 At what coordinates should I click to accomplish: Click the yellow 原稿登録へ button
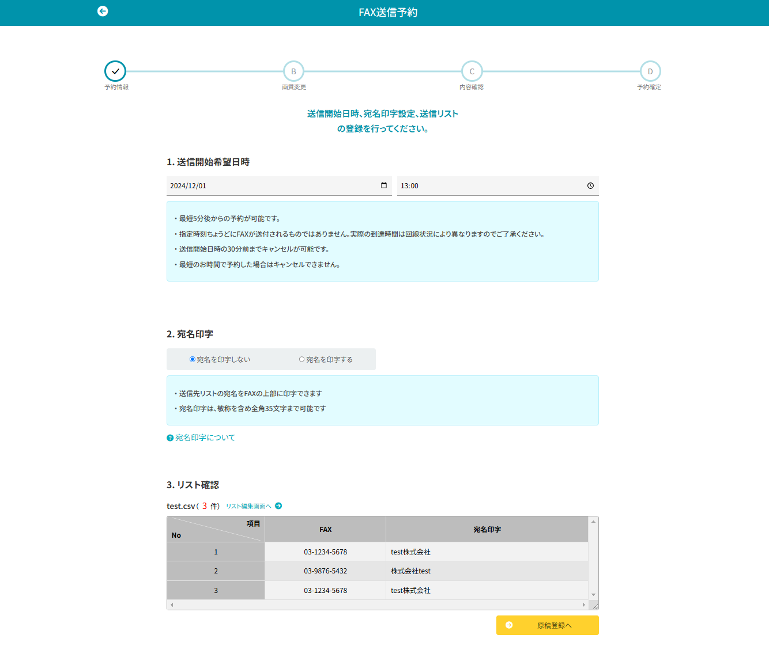(x=548, y=625)
